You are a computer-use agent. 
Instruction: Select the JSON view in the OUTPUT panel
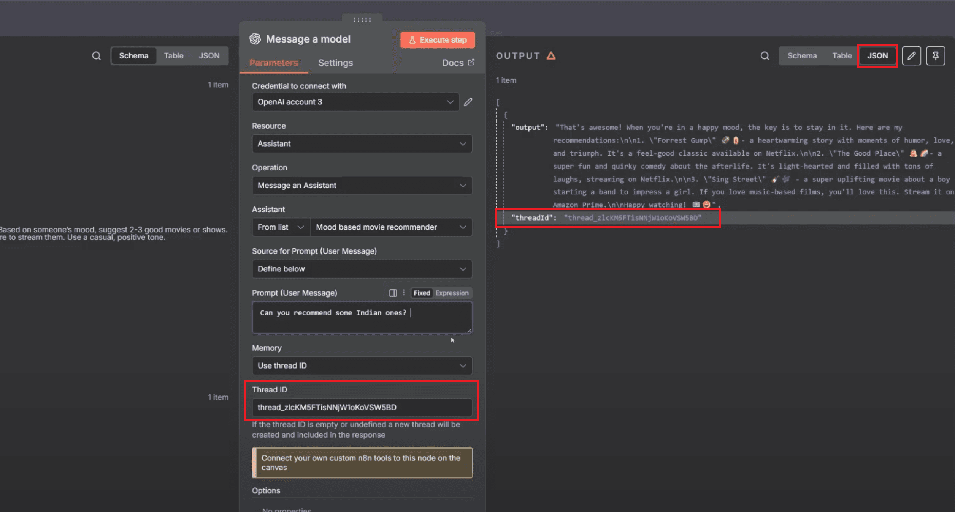[877, 55]
